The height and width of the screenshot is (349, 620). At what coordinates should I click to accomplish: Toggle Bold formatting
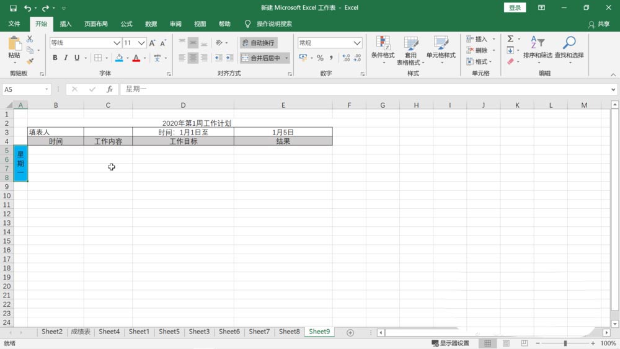click(55, 58)
